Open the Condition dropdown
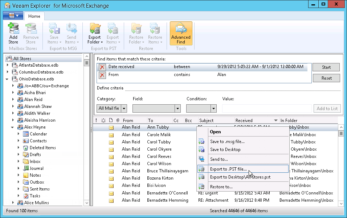The image size is (347, 218). [x=201, y=108]
